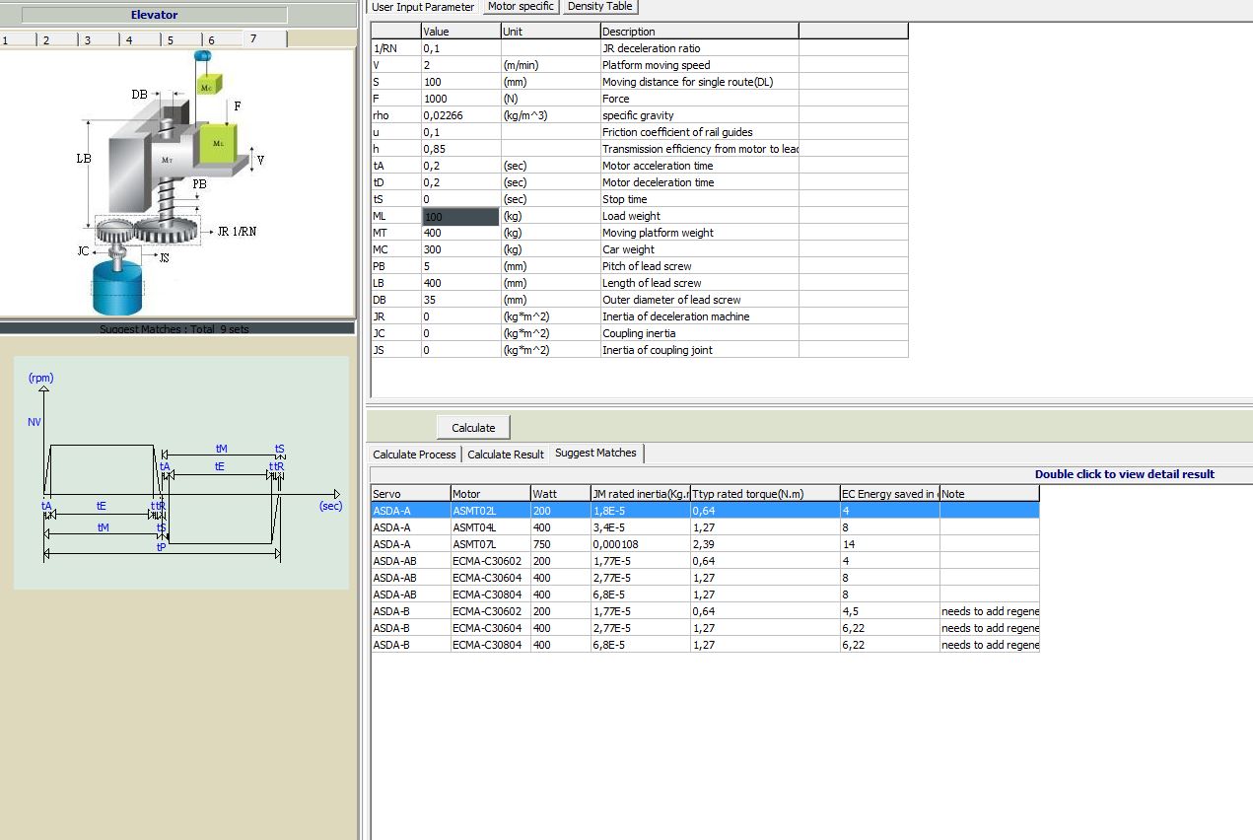Click the JR inertia value cell

460,316
